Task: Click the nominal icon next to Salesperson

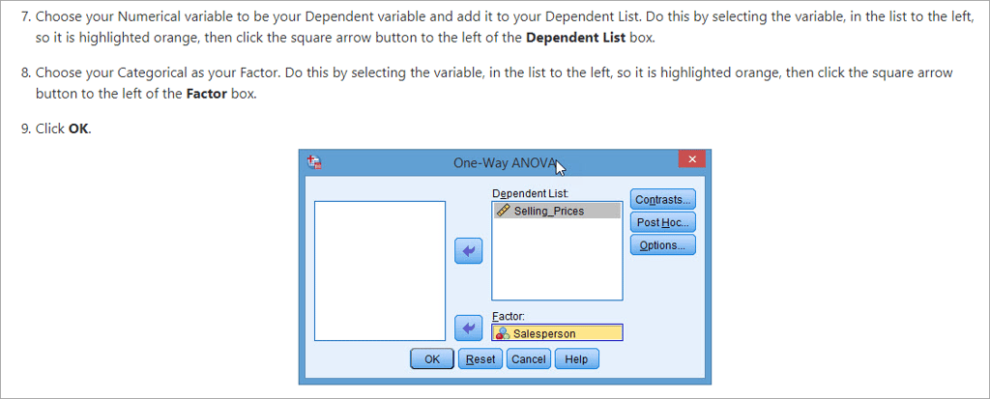Action: [x=503, y=333]
